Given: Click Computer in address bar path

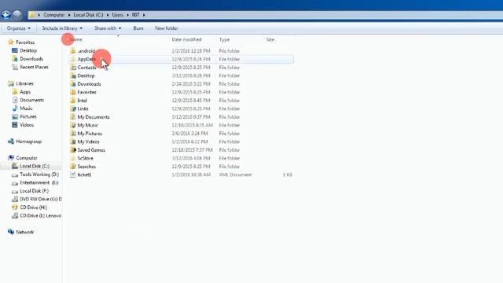Looking at the screenshot, I should point(54,15).
